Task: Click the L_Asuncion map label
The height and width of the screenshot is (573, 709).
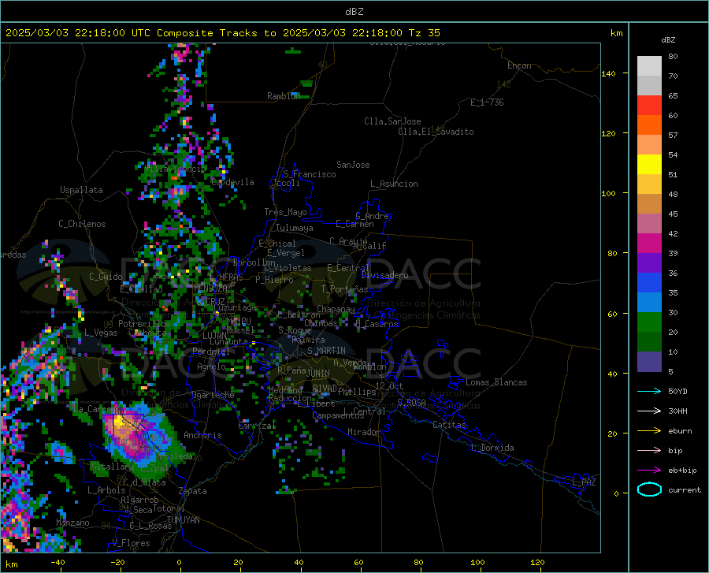Action: pyautogui.click(x=394, y=184)
